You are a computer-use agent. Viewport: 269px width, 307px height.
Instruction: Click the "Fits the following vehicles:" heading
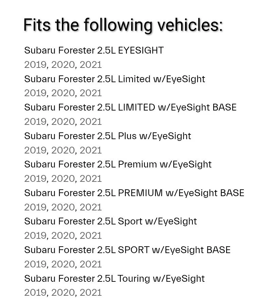tap(123, 25)
